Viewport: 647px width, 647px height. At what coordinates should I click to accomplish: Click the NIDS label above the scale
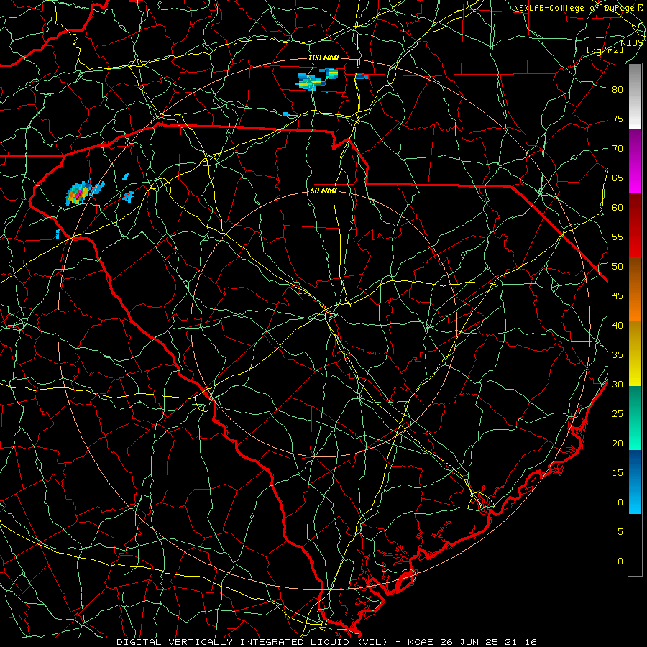coord(631,42)
